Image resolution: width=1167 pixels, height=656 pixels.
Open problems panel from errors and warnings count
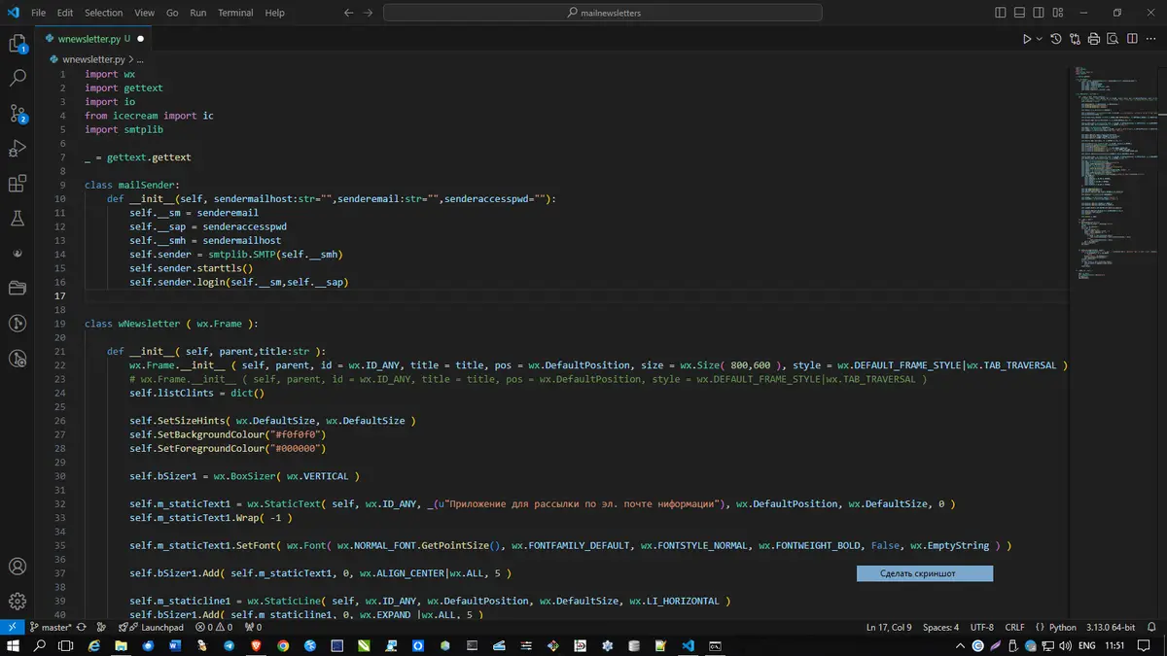pyautogui.click(x=214, y=628)
